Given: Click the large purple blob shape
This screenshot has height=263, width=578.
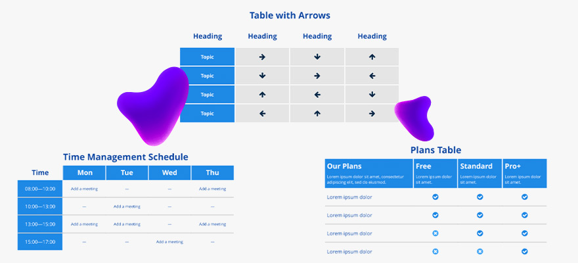Looking at the screenshot, I should point(153,106).
